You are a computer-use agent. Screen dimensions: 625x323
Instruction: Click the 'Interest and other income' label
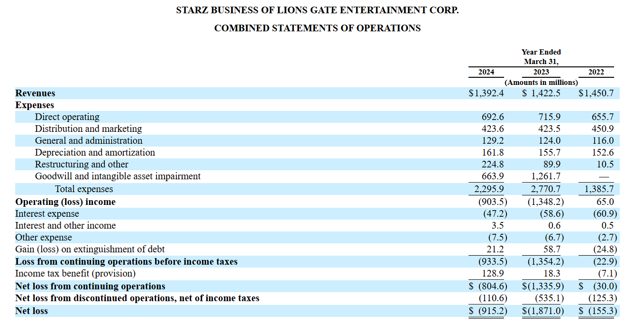click(65, 226)
